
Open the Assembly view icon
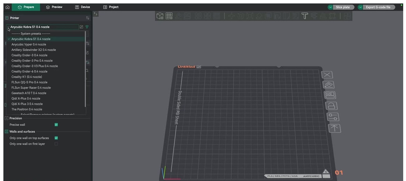point(347,16)
